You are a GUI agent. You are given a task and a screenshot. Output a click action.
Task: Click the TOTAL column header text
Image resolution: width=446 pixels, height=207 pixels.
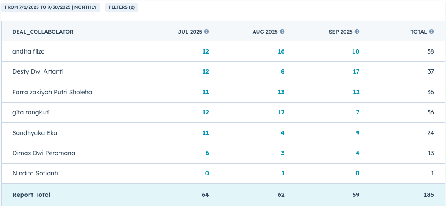tap(419, 32)
